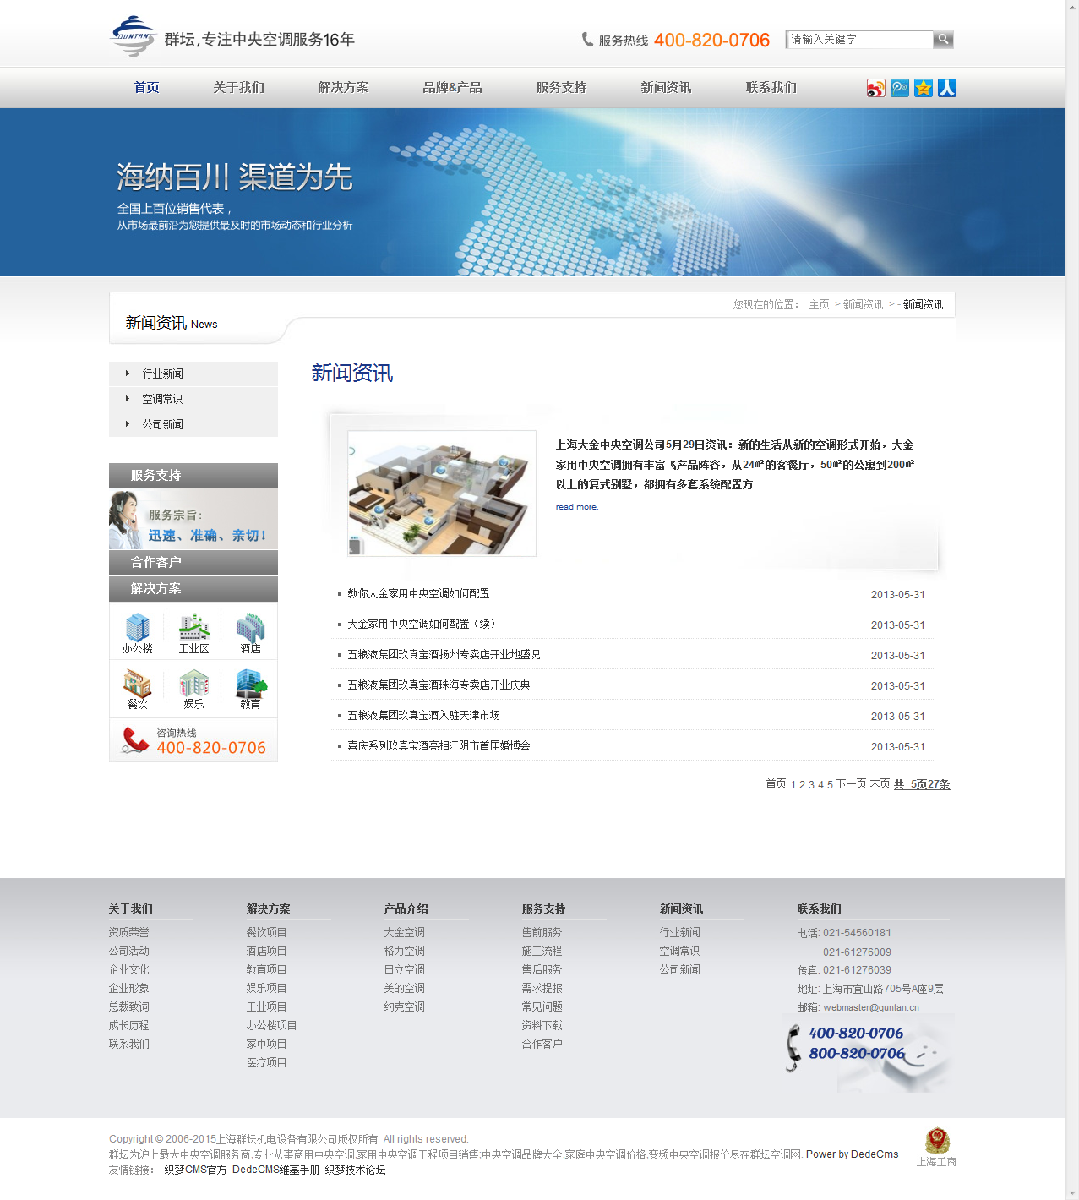The width and height of the screenshot is (1079, 1200).
Task: Go to 下一页 in pagination
Action: (x=851, y=784)
